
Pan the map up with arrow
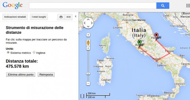click(x=88, y=19)
